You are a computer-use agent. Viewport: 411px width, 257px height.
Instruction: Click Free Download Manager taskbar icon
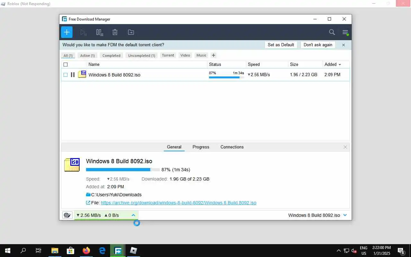pos(118,251)
